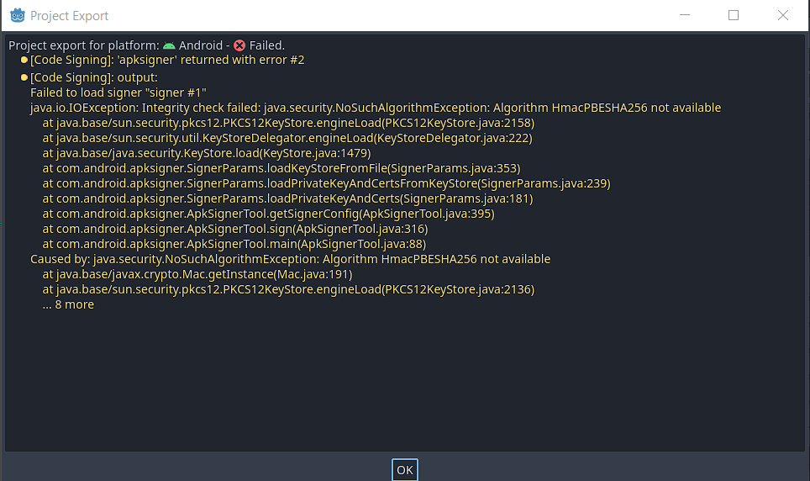Screen dimensions: 810x481
Task: Minimize the Project Export window
Action: pos(685,15)
